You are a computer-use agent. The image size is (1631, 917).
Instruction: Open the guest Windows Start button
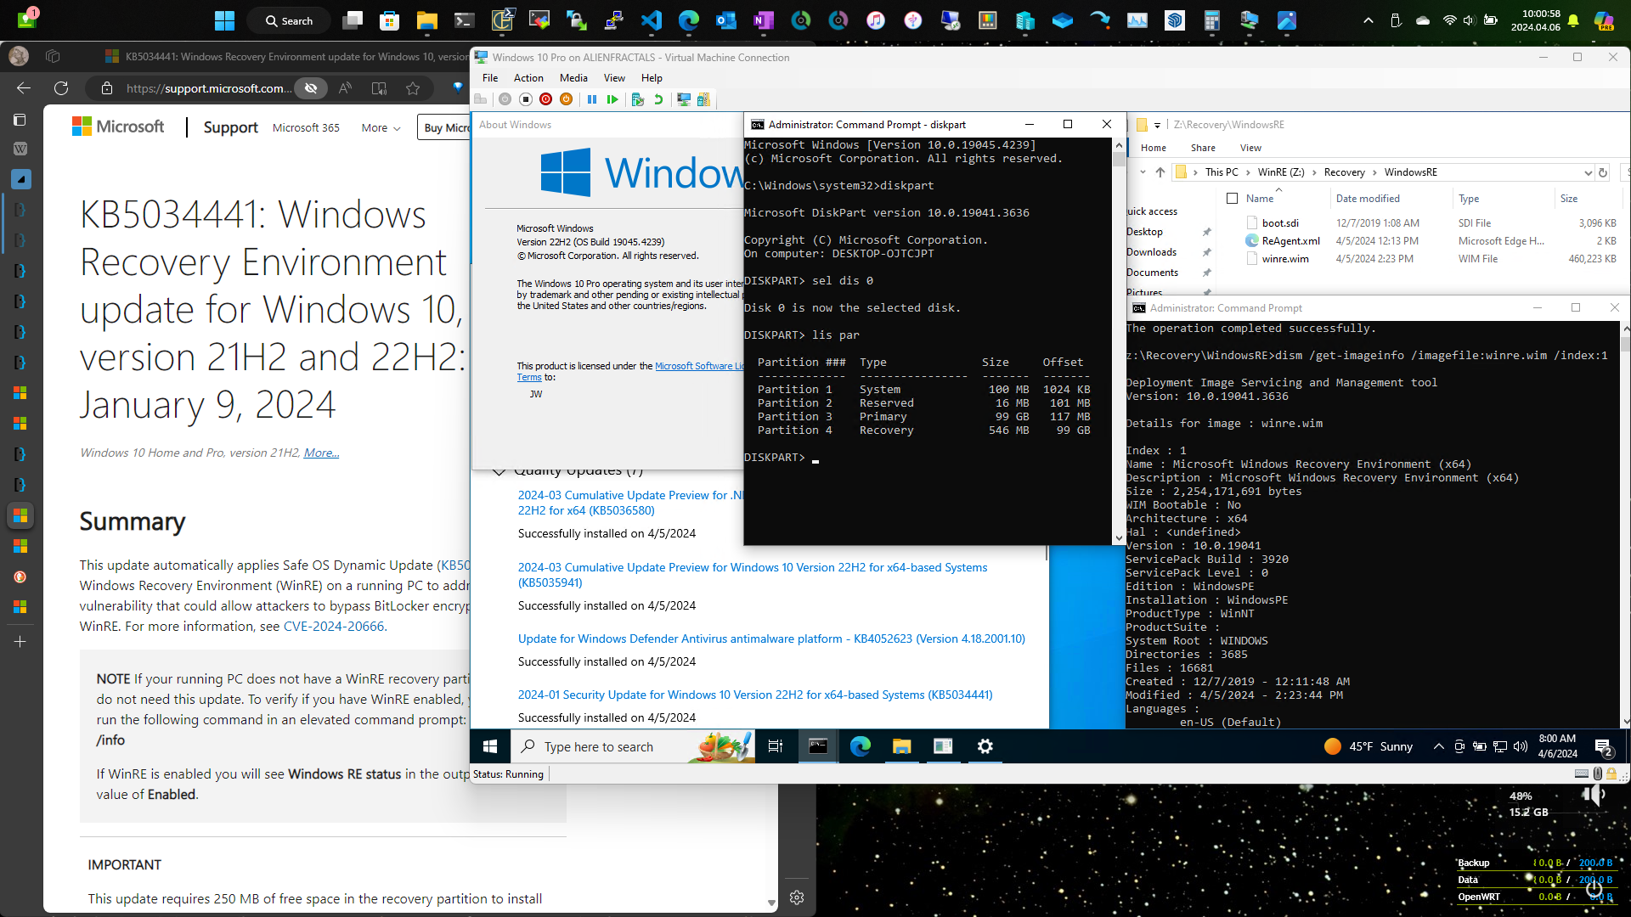point(490,746)
